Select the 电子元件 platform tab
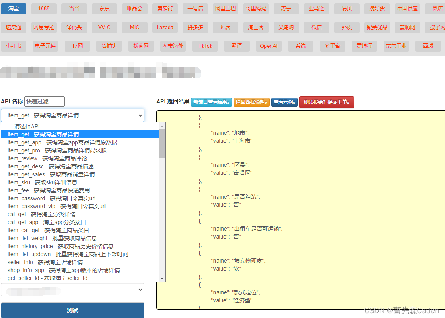The height and width of the screenshot is (318, 445). [45, 46]
